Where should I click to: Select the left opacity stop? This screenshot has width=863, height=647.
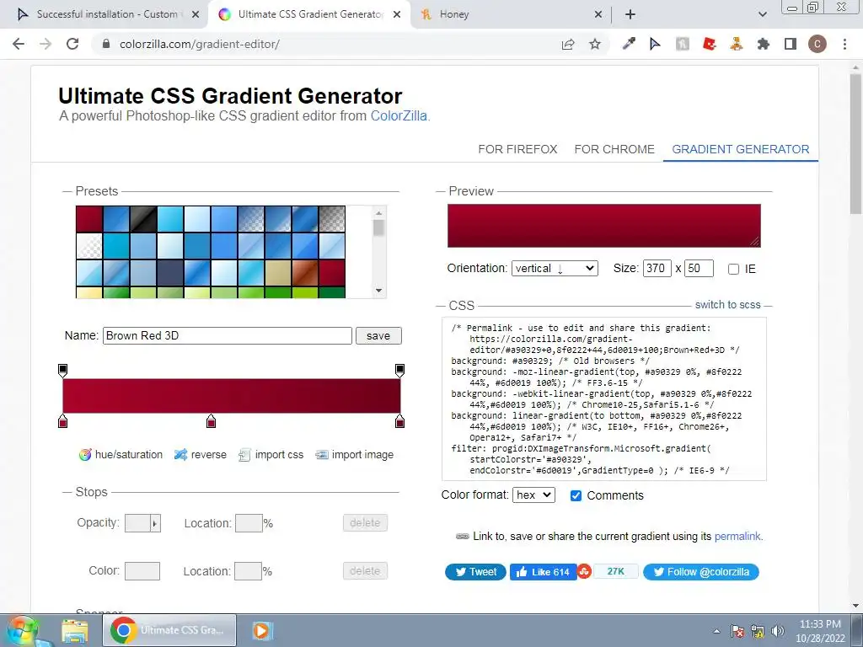tap(62, 370)
